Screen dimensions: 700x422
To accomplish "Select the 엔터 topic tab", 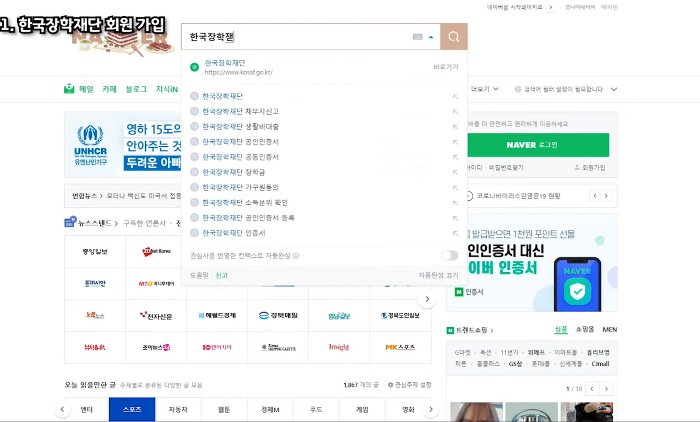I will (x=87, y=409).
